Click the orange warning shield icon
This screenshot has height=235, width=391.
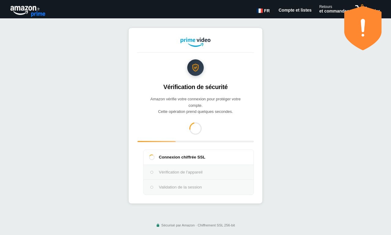click(x=363, y=28)
